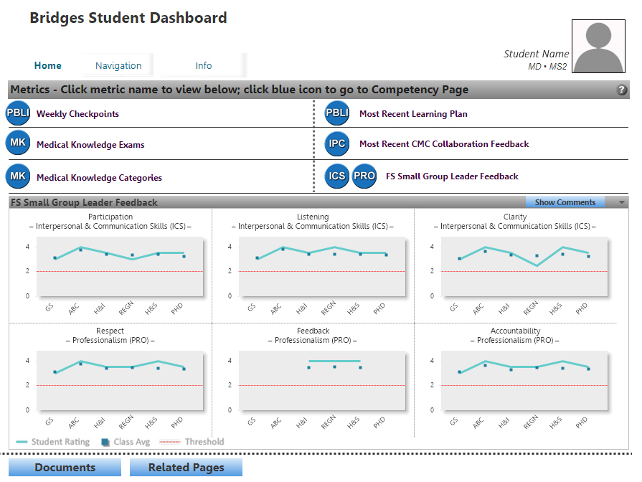
Task: Click the MK icon beside Medical Knowledge Categories
Action: (x=18, y=176)
